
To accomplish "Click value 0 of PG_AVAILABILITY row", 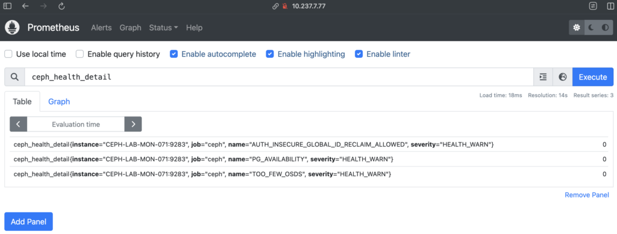I will tap(604, 159).
